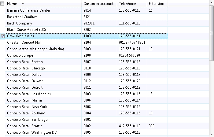The width and height of the screenshot is (214, 137).
Task: Click customer account 902301 cell
Action: pos(99,23)
